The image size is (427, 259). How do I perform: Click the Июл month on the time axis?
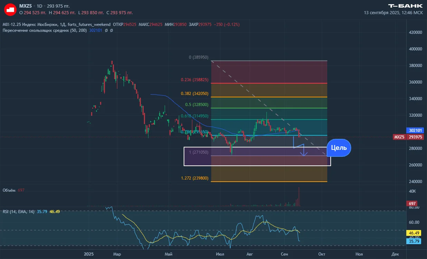point(220,254)
